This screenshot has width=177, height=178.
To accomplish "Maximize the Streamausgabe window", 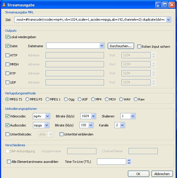I will tap(165, 5).
